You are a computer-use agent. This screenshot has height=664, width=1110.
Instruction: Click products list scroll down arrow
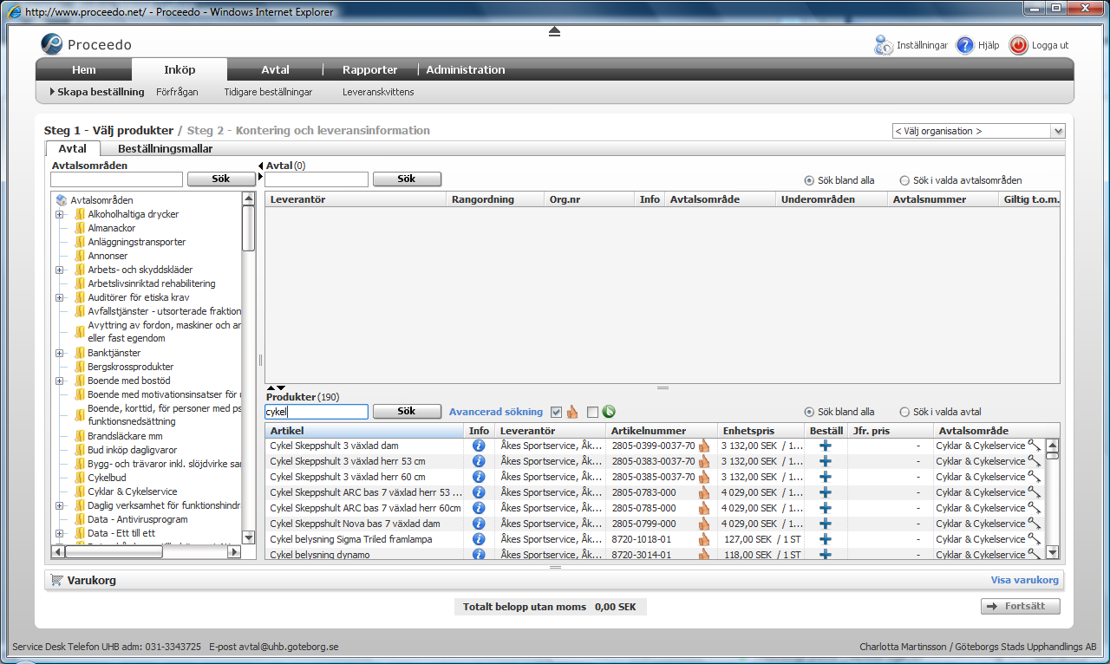[x=1052, y=552]
